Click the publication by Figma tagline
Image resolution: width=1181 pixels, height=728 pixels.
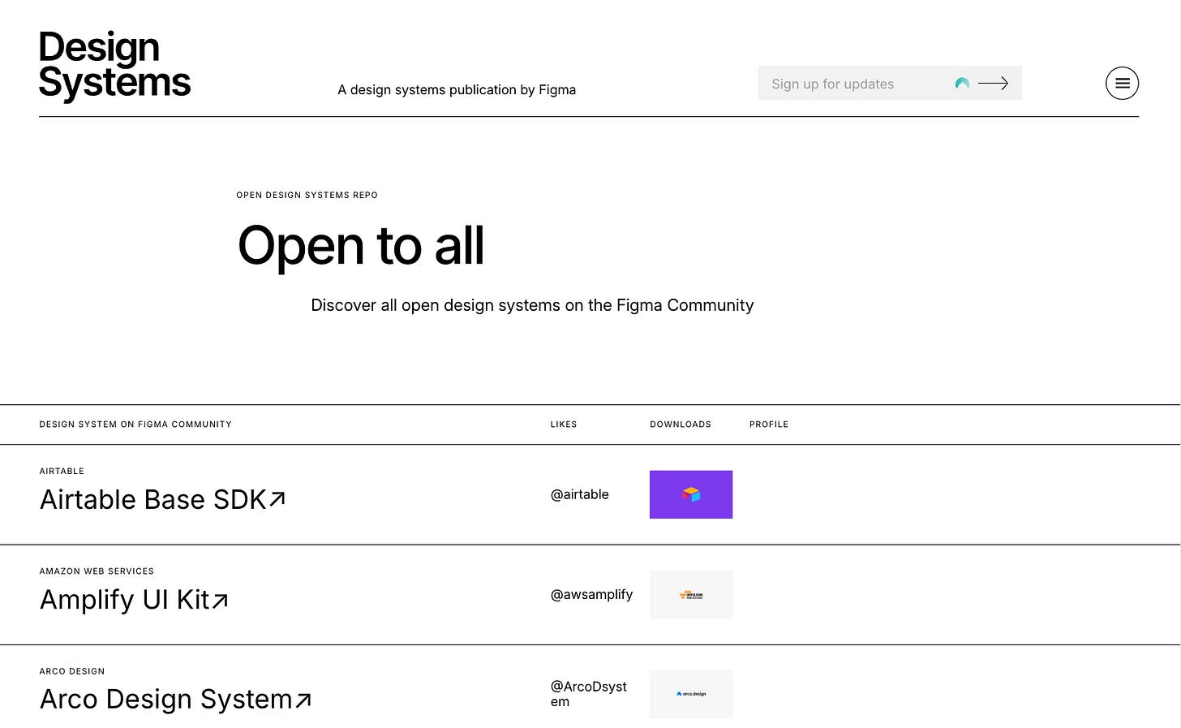click(x=457, y=90)
